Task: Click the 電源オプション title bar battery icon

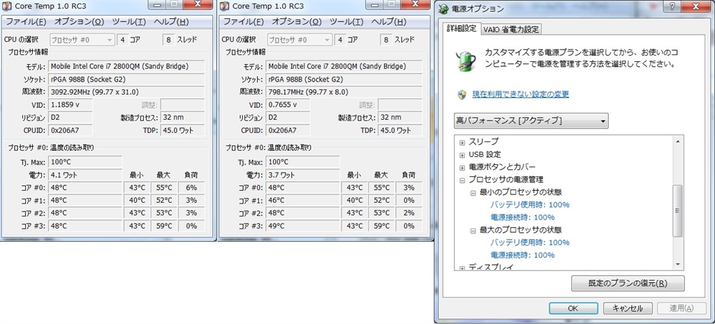Action: [x=443, y=8]
